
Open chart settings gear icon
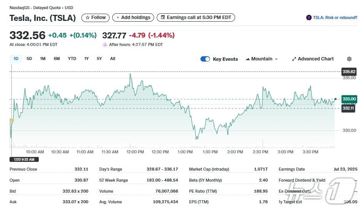tap(349, 59)
